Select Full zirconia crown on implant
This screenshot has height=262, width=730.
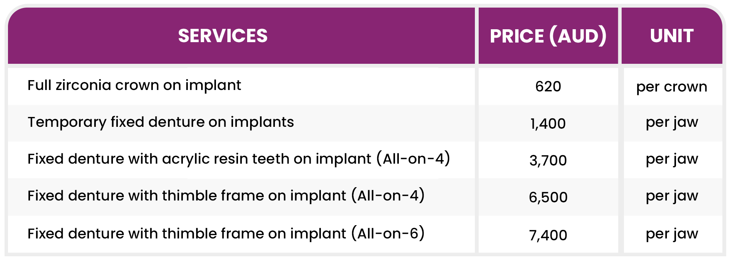click(x=134, y=85)
